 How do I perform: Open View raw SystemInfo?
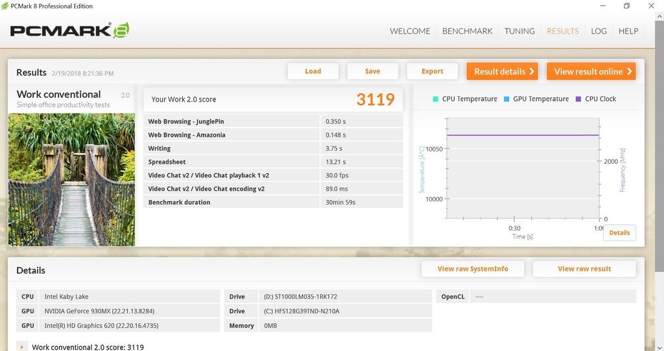click(473, 269)
